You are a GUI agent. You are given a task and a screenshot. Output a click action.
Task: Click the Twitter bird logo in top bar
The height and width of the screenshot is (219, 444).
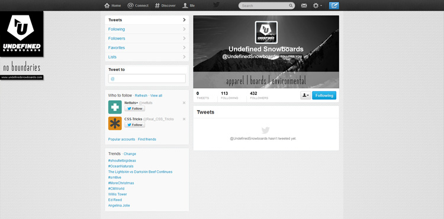click(216, 5)
